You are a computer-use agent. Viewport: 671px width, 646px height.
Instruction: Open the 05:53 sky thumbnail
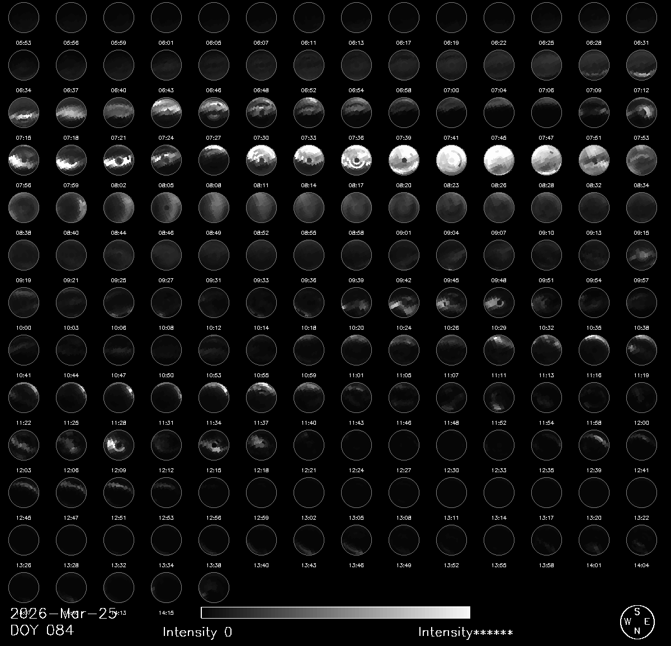(23, 17)
